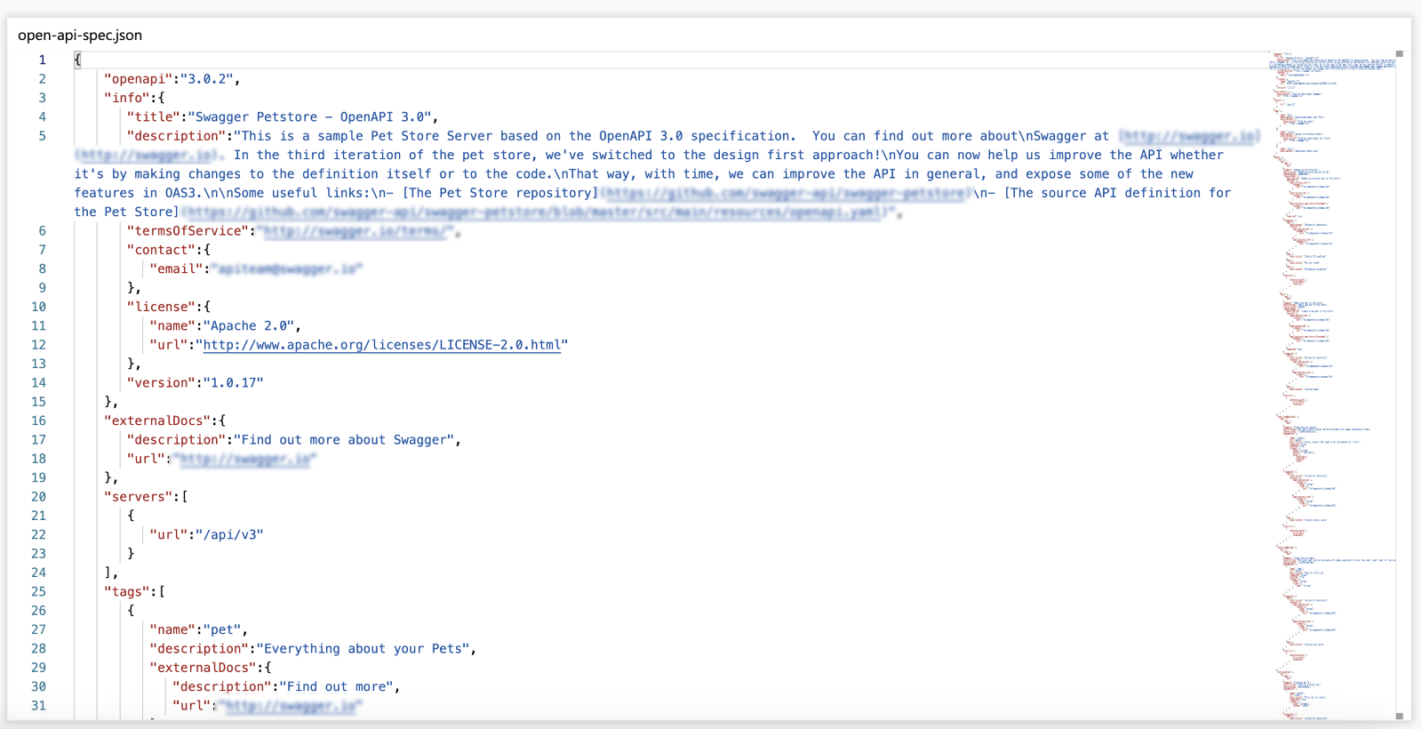Click the "/api/v3" value
The image size is (1422, 729).
(230, 535)
